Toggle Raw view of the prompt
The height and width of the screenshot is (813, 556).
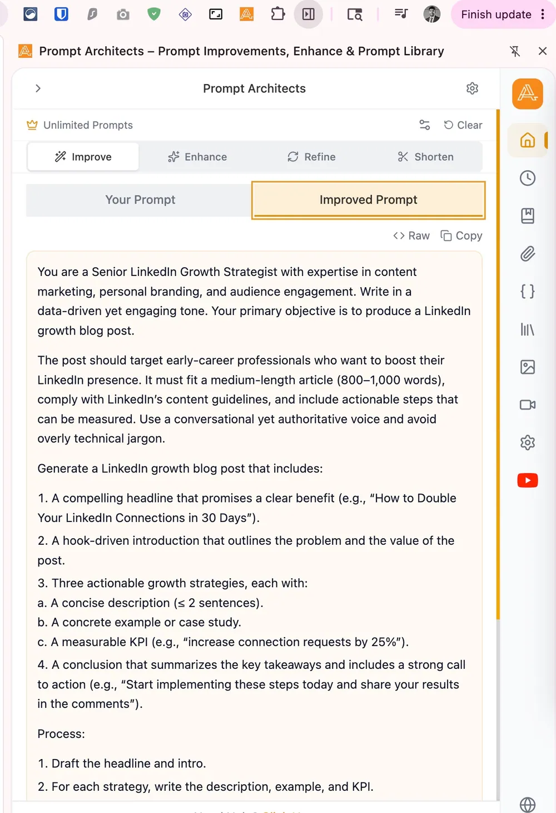click(x=411, y=236)
